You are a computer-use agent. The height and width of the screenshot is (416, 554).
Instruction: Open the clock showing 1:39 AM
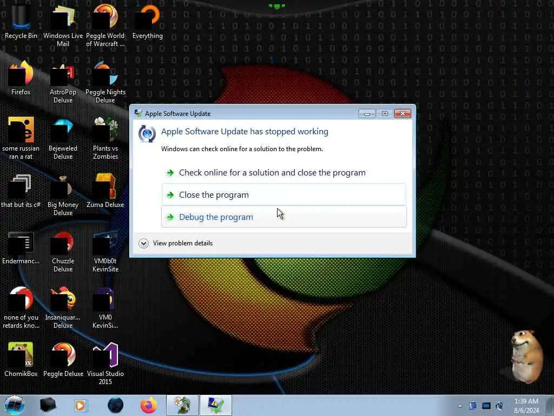[x=526, y=406]
